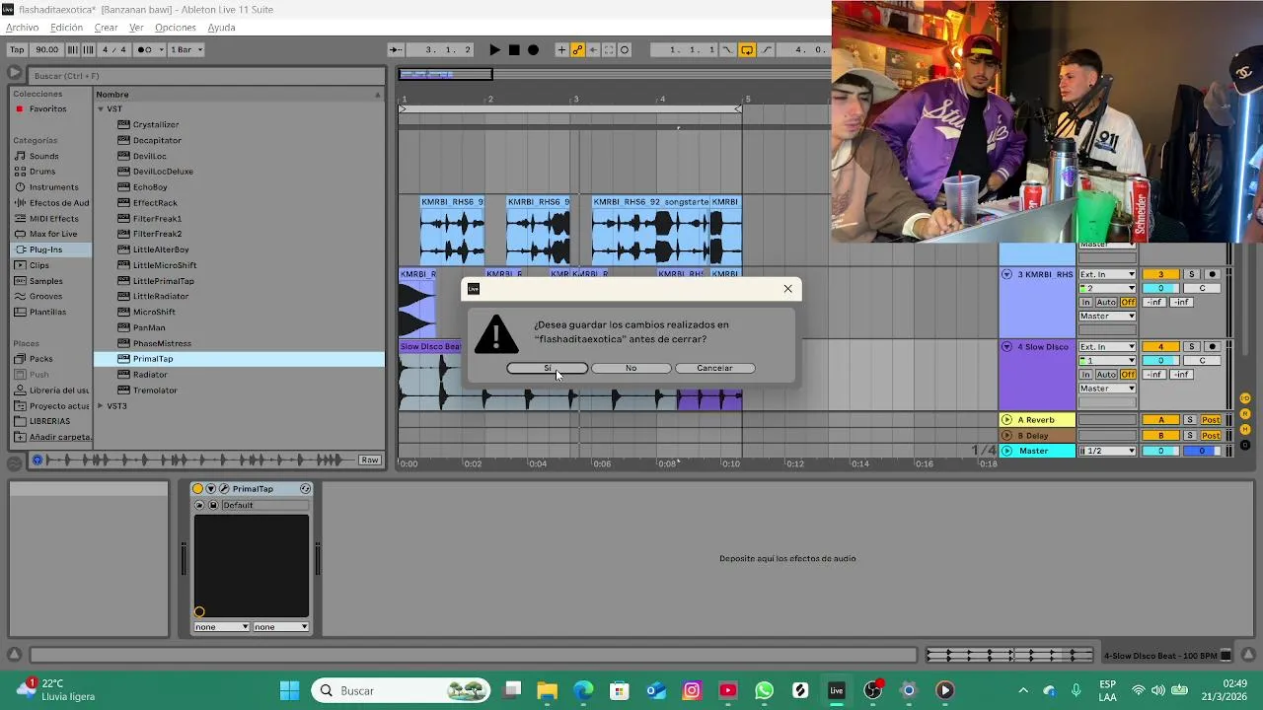
Task: Open the PrimalTap plug-in wrench button
Action: click(224, 489)
